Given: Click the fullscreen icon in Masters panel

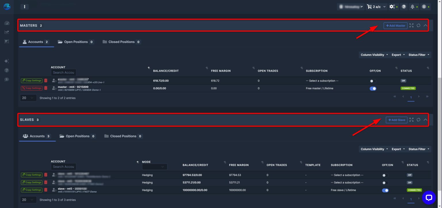Looking at the screenshot, I should pos(411,26).
